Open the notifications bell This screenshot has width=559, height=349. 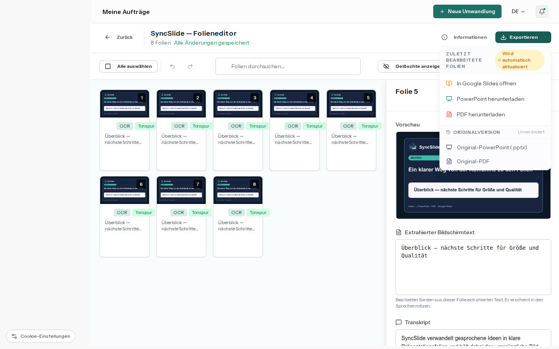pyautogui.click(x=542, y=12)
